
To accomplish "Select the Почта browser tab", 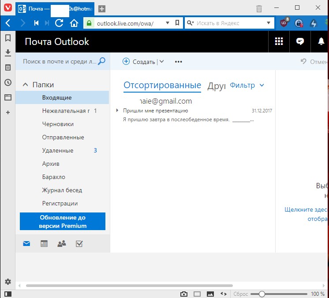I will (55, 9).
